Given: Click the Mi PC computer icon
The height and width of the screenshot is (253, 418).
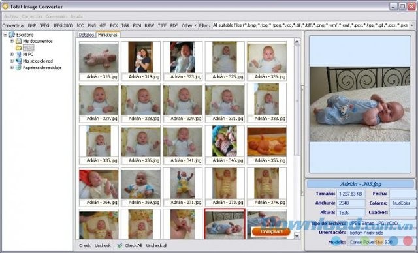Looking at the screenshot, I should point(19,54).
